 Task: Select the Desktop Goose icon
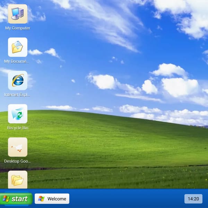coord(18,147)
